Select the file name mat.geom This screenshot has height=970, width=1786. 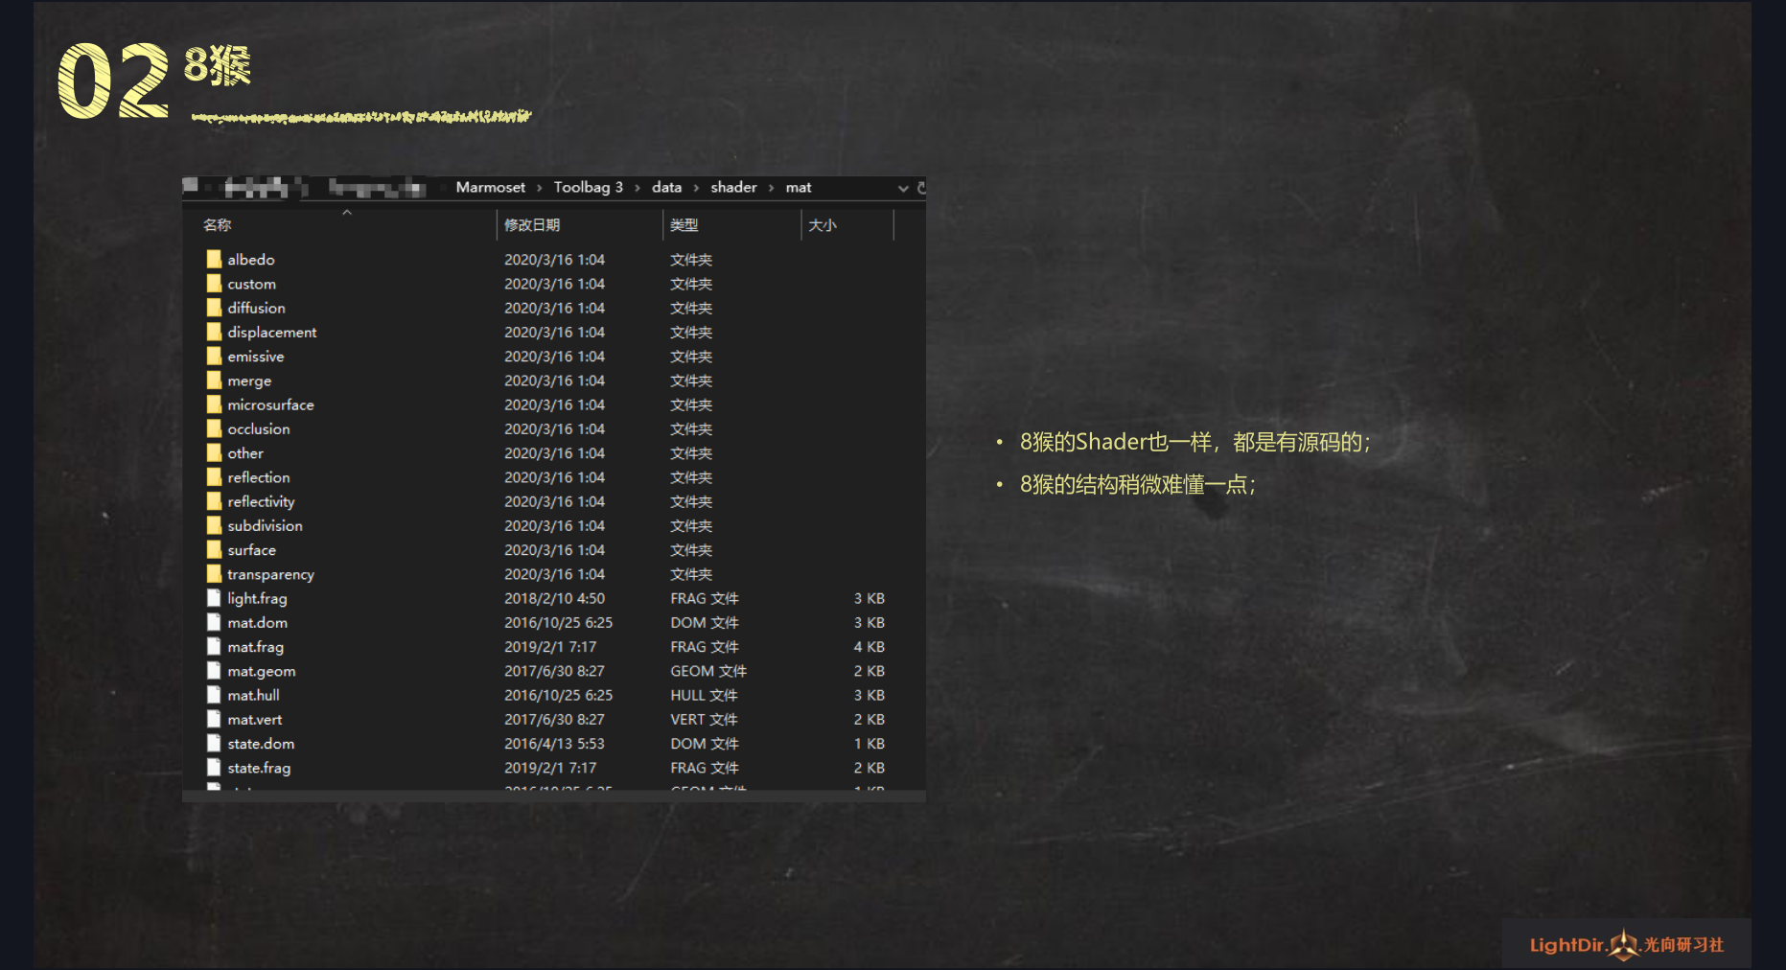click(261, 671)
